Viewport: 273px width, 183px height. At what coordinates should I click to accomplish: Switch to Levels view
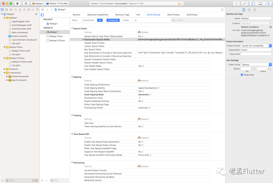pos(126,20)
